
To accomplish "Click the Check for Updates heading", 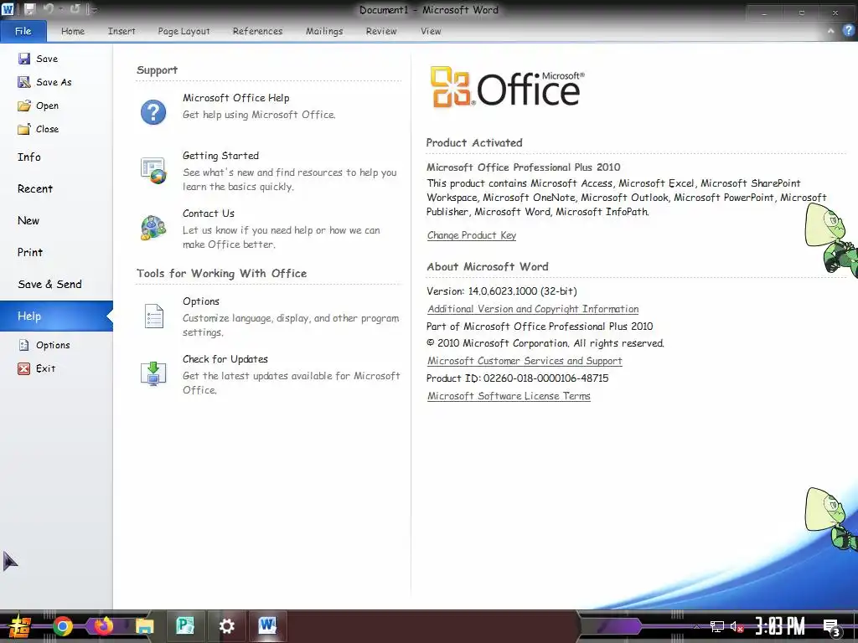I will point(225,359).
